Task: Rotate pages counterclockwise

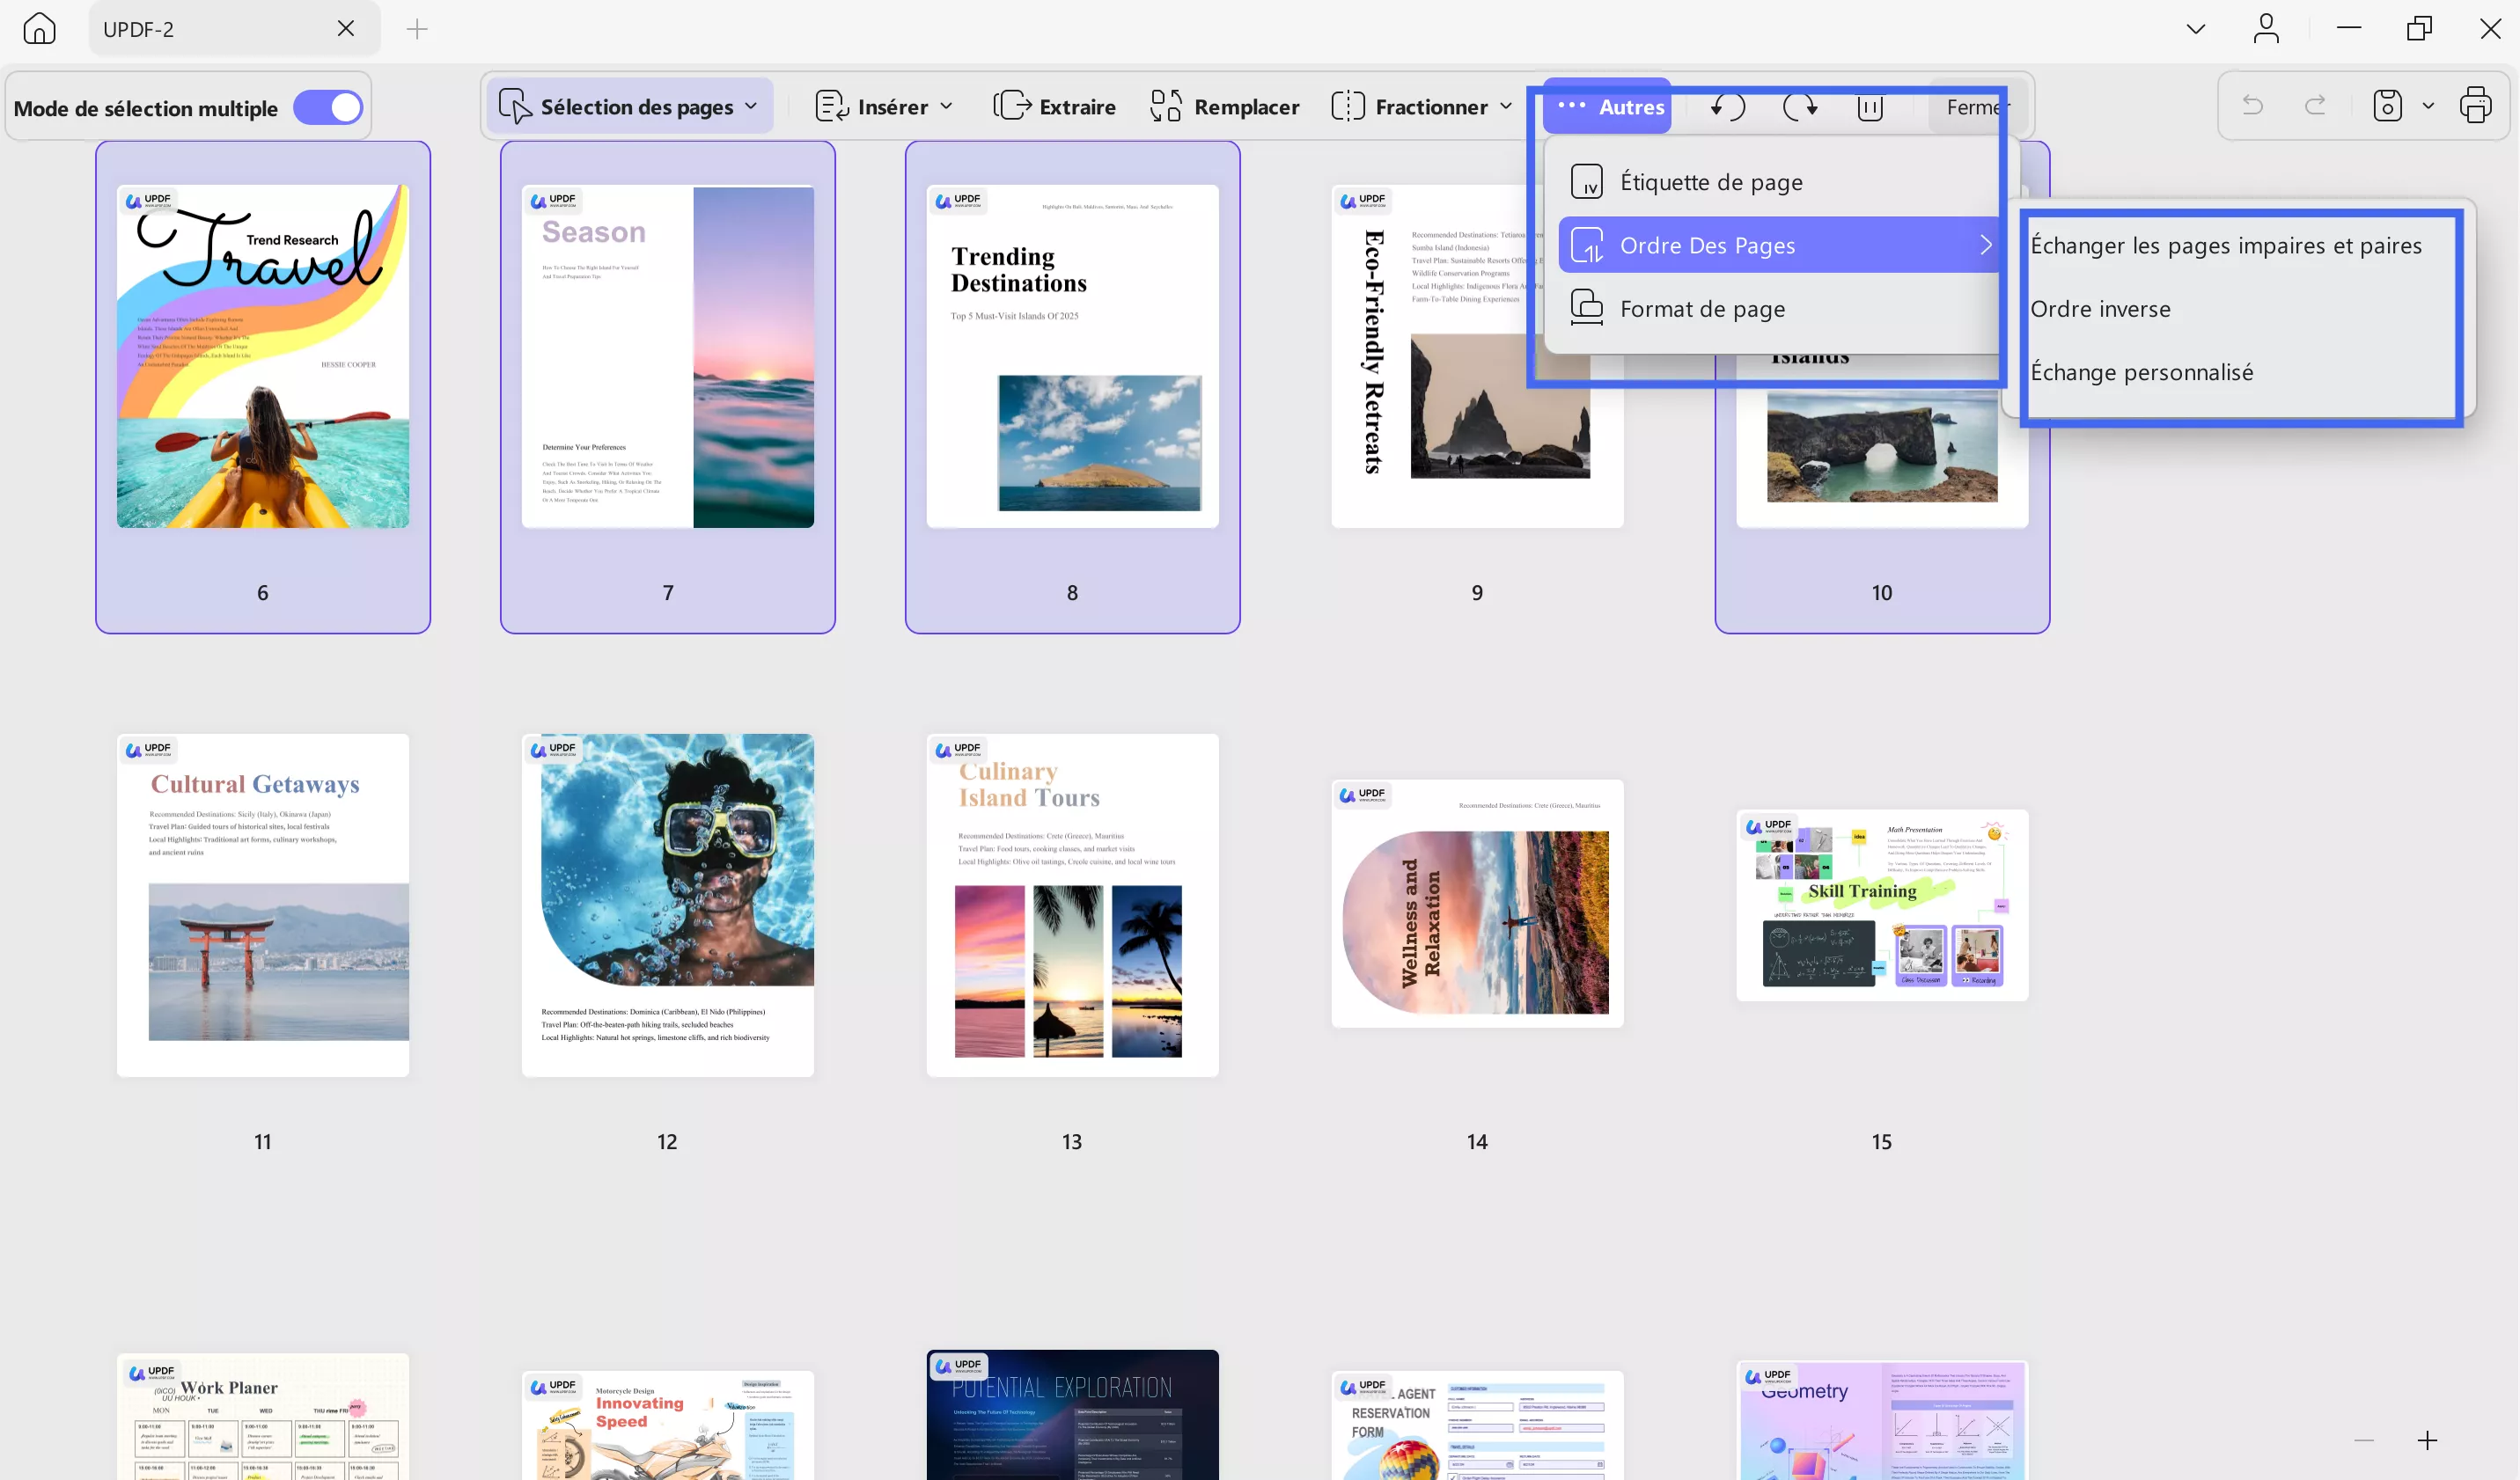Action: [x=1727, y=106]
